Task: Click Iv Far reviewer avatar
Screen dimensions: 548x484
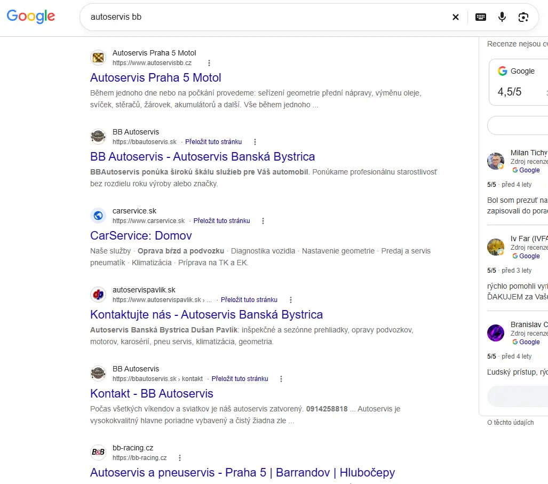Action: [496, 247]
